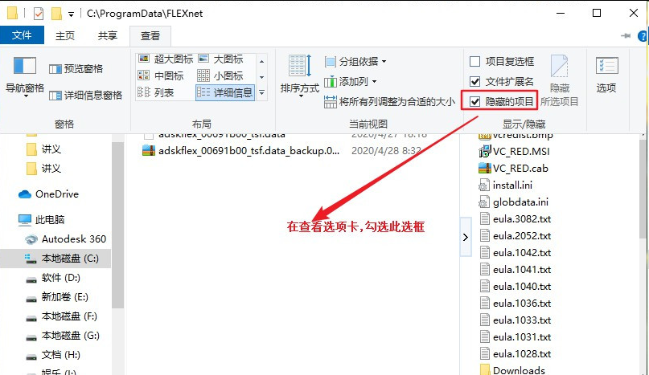This screenshot has height=375, width=649.
Task: Expand the layout gallery more arrow
Action: coord(261,93)
